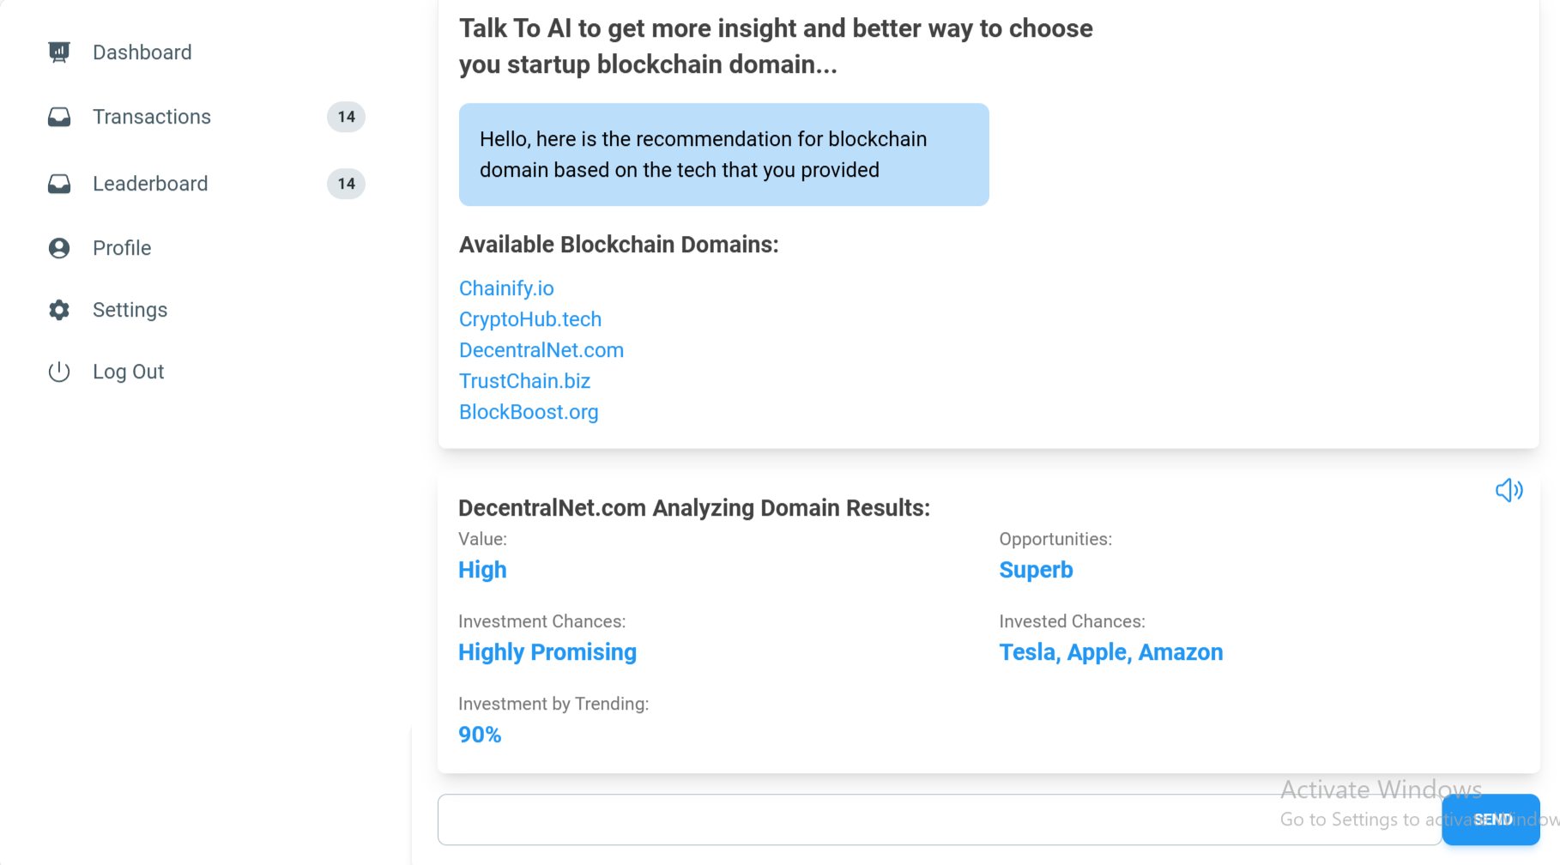Open the Profile page
The image size is (1560, 865).
[x=122, y=248]
